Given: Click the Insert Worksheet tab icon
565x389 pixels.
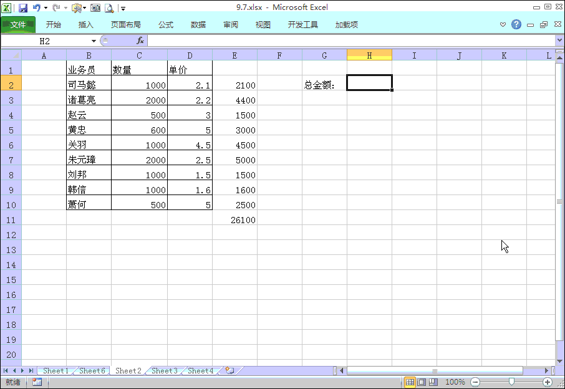Looking at the screenshot, I should [x=229, y=370].
